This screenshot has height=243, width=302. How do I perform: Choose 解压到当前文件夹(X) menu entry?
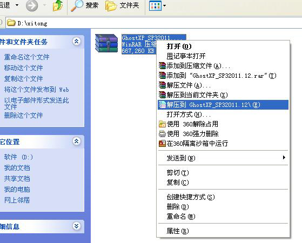click(223, 95)
